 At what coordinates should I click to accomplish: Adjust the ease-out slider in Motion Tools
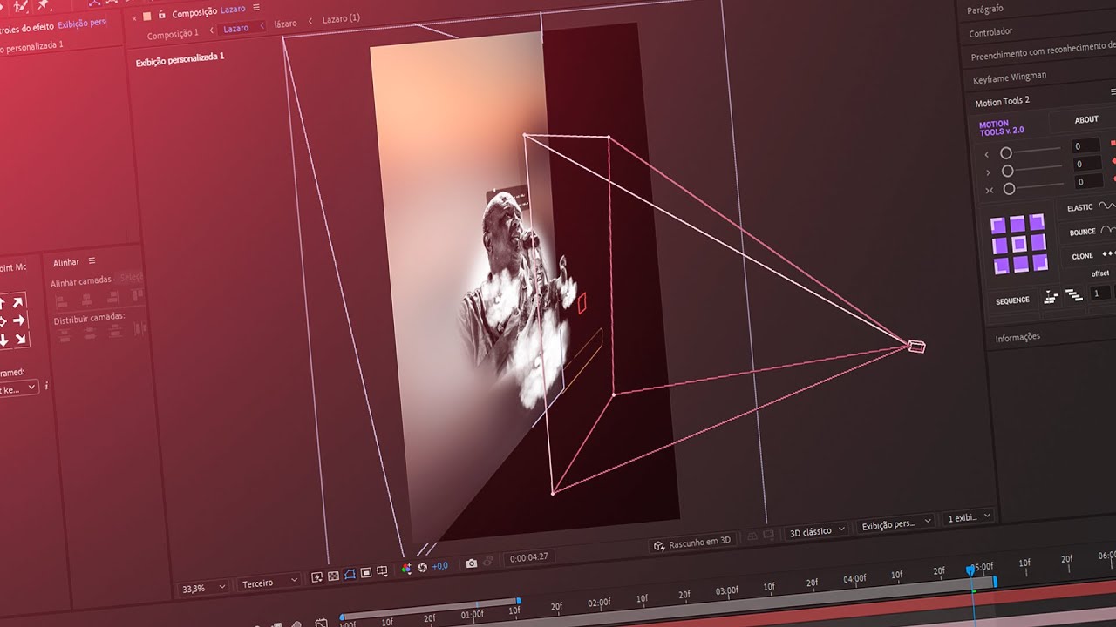[x=1007, y=172]
